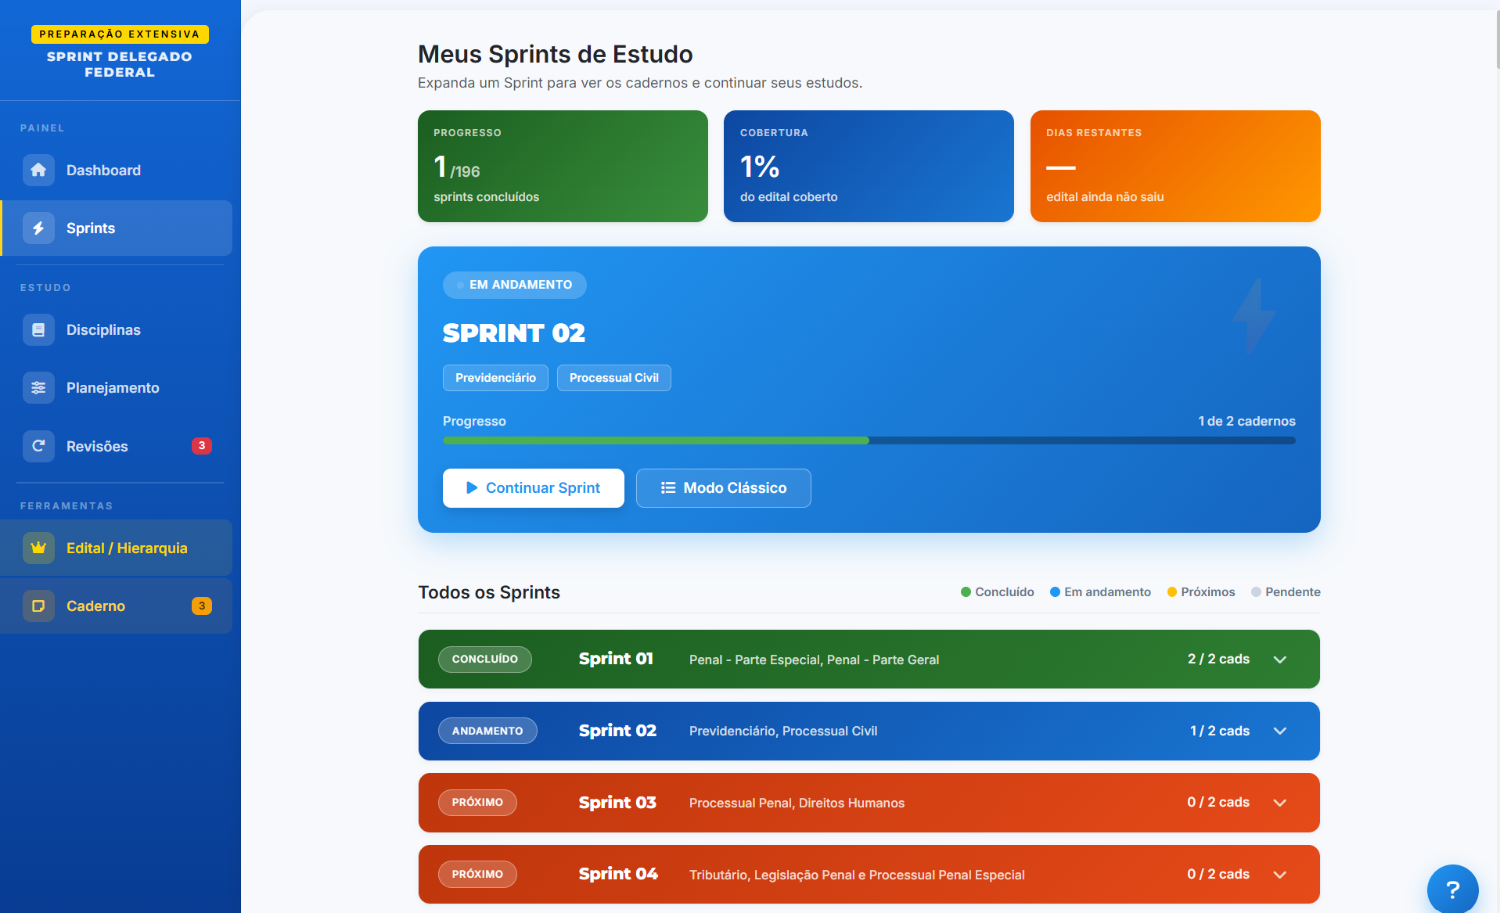The height and width of the screenshot is (913, 1500).
Task: Click the Próximos legend item
Action: (x=1201, y=592)
